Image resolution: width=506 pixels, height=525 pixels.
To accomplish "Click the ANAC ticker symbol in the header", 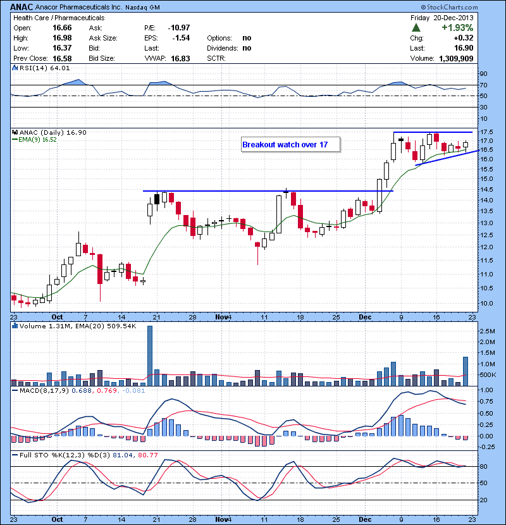I will [x=22, y=7].
